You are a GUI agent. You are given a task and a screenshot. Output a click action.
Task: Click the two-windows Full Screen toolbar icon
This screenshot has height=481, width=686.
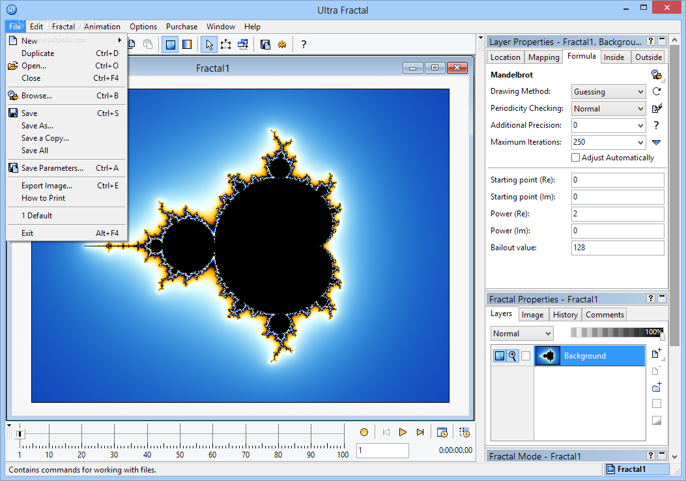tap(243, 44)
